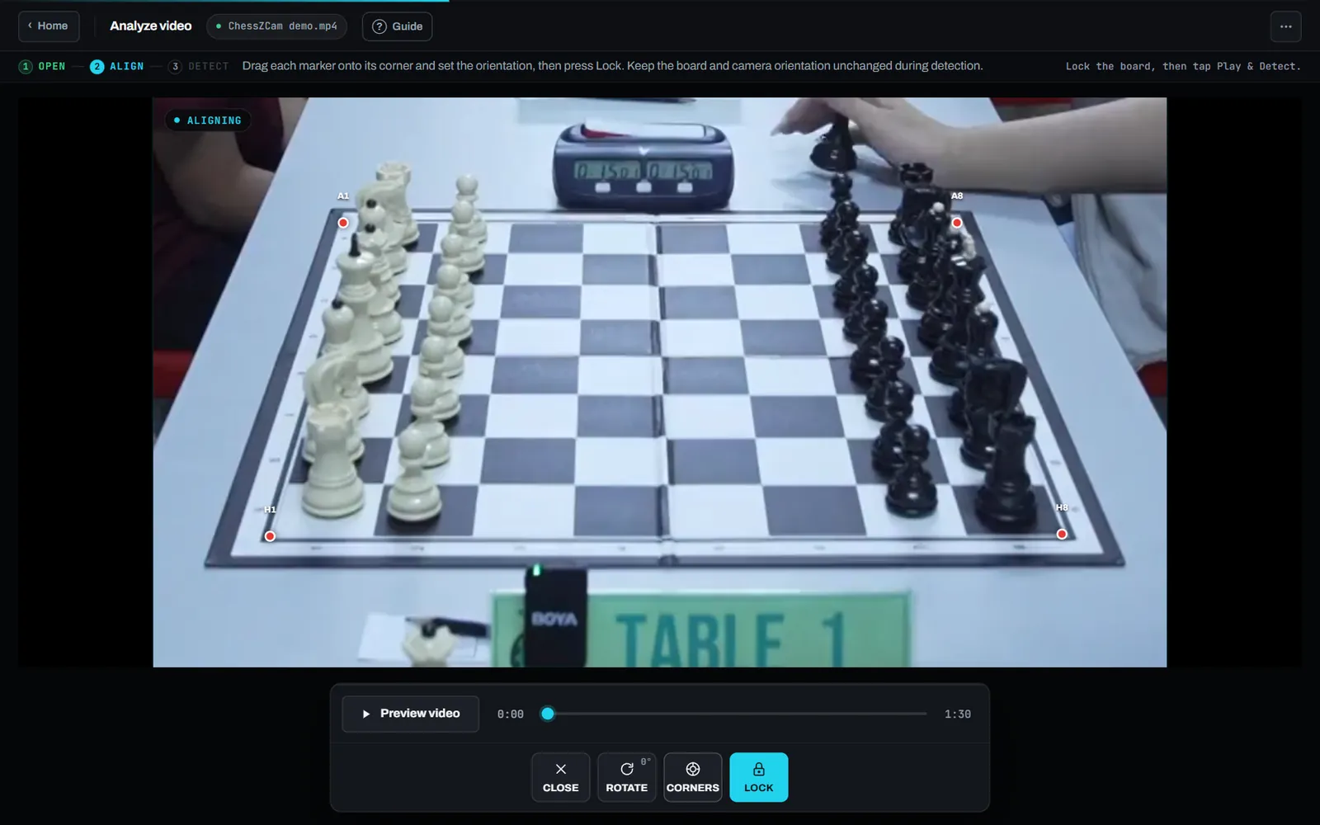Click the A1 corner marker dot
The image size is (1320, 825).
pyautogui.click(x=343, y=223)
